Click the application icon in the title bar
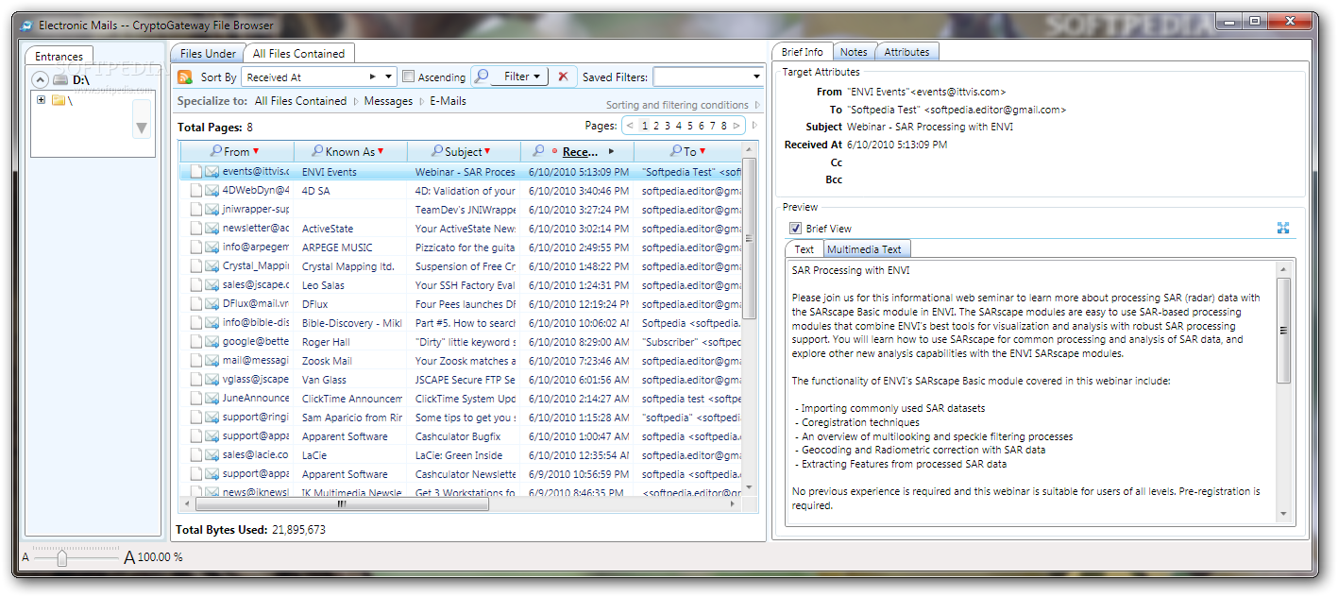The height and width of the screenshot is (597, 1338). [27, 26]
